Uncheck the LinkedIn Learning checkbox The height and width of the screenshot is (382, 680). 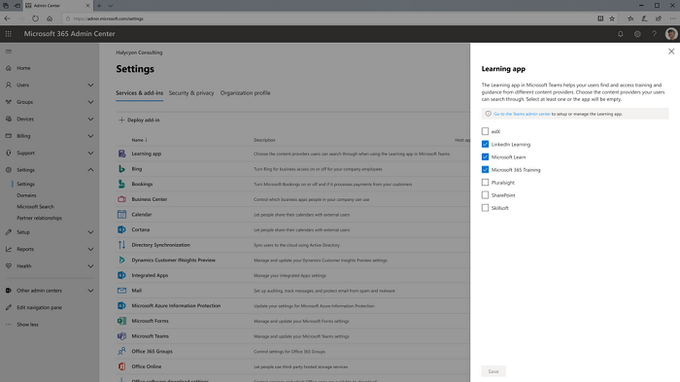[x=485, y=144]
